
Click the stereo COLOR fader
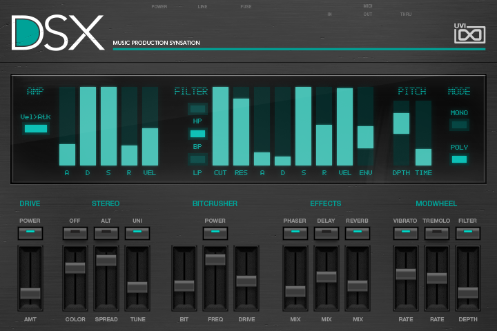[x=75, y=268]
